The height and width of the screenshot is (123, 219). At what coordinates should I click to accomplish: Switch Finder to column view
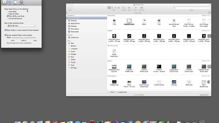click(x=116, y=8)
